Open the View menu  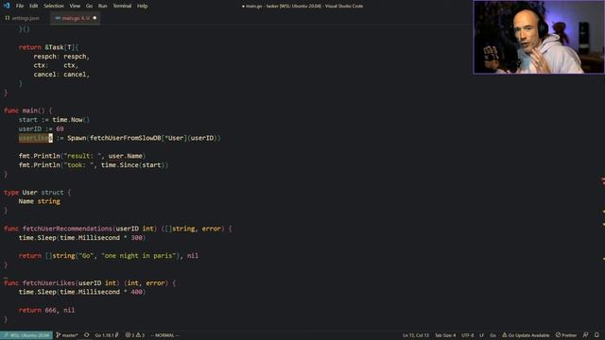[x=75, y=6]
